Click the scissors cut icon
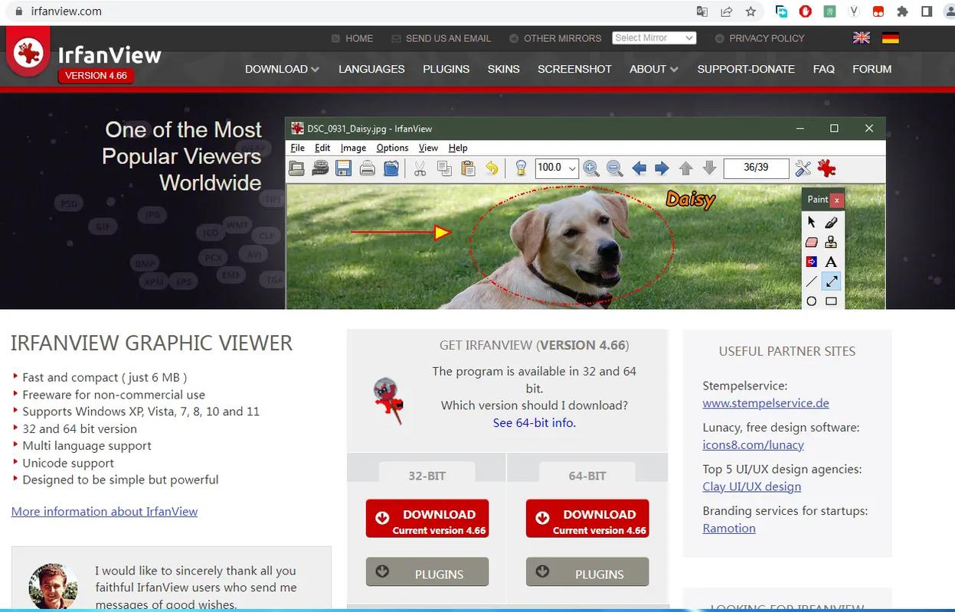Image resolution: width=955 pixels, height=612 pixels. pos(420,168)
